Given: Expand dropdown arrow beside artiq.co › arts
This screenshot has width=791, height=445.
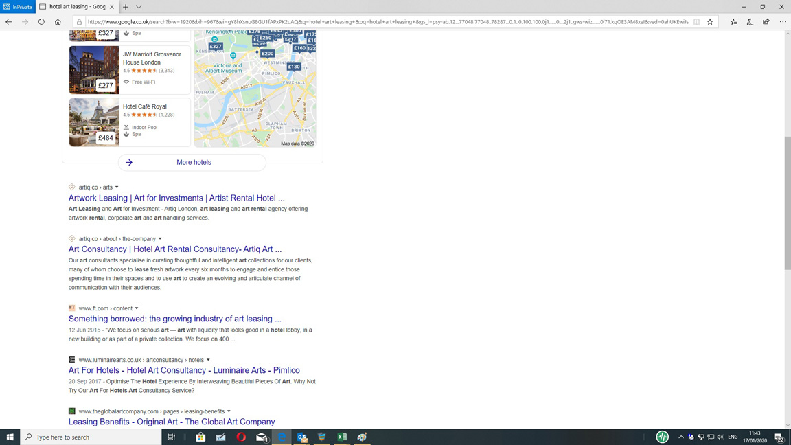Looking at the screenshot, I should (117, 187).
